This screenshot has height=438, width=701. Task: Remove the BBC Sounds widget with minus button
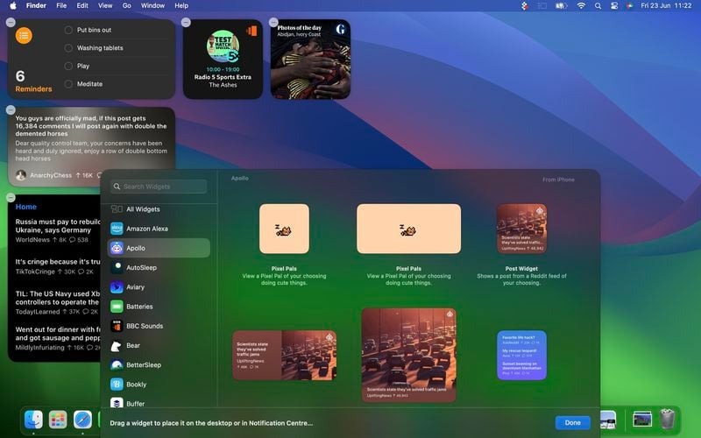pos(186,23)
